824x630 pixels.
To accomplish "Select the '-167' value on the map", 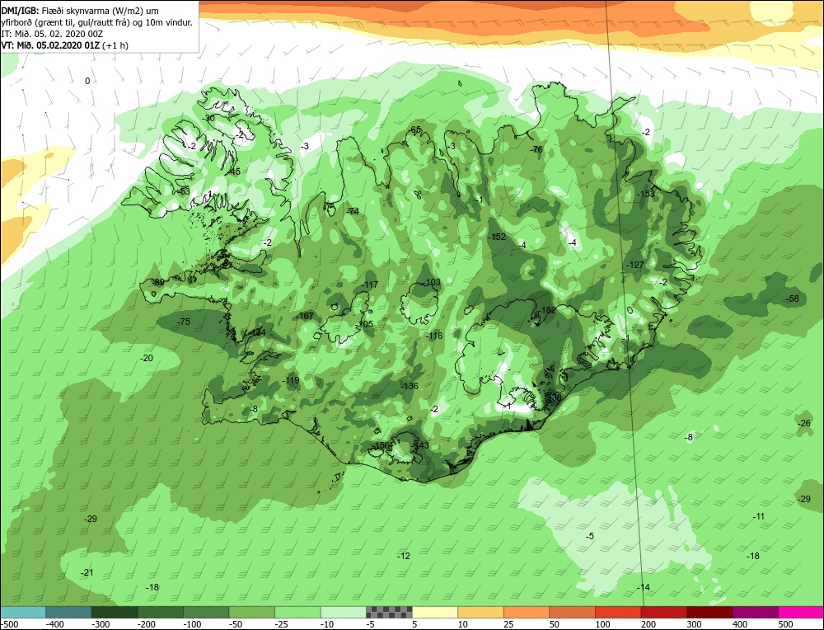I will [x=304, y=316].
